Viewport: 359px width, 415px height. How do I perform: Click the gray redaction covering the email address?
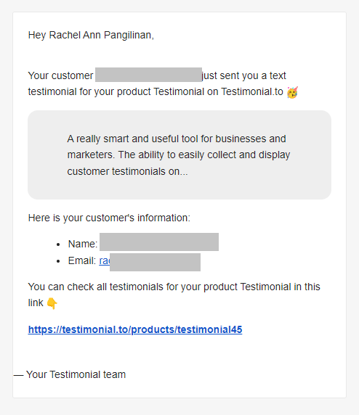tap(155, 262)
